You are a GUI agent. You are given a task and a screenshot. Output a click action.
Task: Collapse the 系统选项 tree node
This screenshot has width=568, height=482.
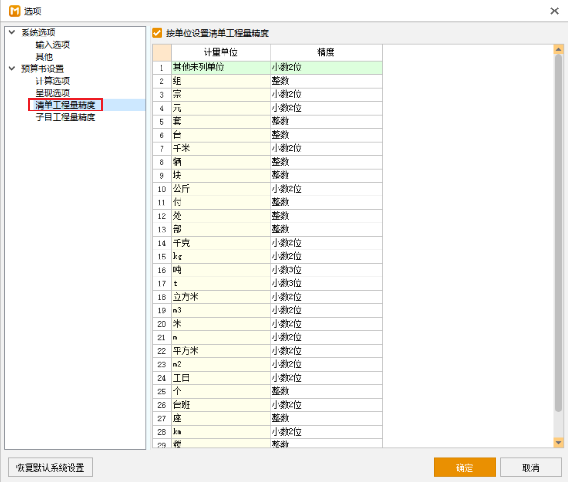click(12, 32)
